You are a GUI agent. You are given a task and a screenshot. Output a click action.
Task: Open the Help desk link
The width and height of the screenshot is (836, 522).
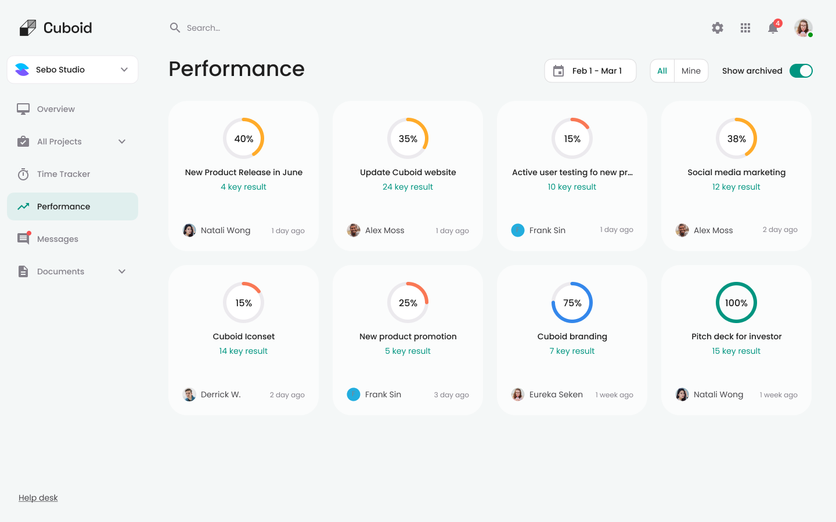pyautogui.click(x=38, y=497)
